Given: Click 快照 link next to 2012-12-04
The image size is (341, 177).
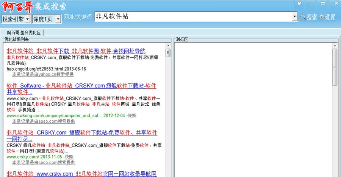Looking at the screenshot, I should (x=132, y=115).
